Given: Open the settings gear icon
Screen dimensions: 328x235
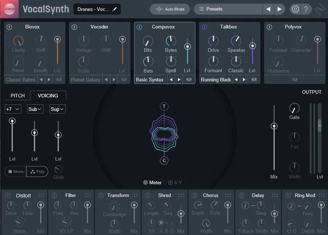Looking at the screenshot, I should tap(295, 9).
